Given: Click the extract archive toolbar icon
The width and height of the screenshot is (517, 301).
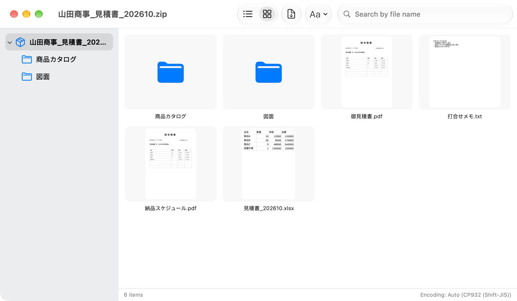Looking at the screenshot, I should click(x=291, y=14).
